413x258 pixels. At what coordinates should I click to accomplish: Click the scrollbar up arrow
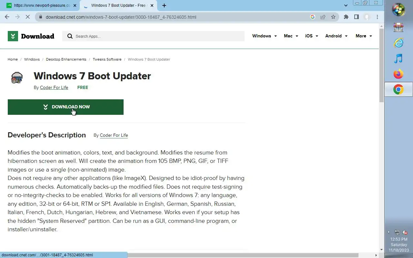click(381, 25)
